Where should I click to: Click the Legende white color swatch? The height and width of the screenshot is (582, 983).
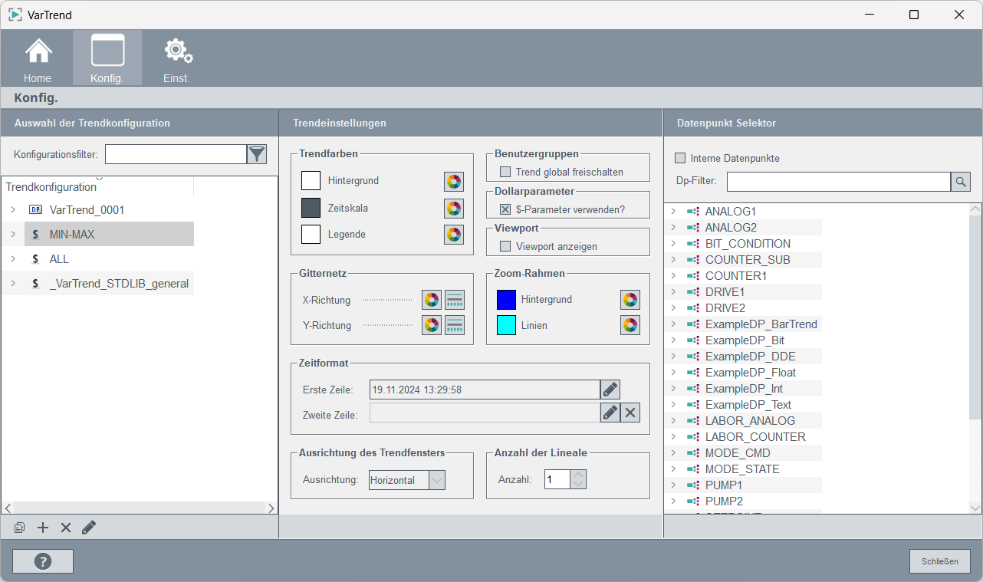pyautogui.click(x=311, y=234)
